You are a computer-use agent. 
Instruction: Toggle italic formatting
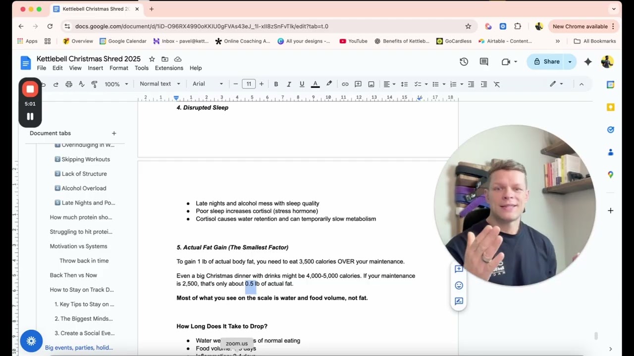click(x=289, y=84)
